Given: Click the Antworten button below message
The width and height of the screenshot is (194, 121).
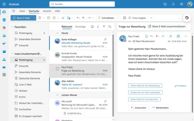Looking at the screenshot, I should pyautogui.click(x=139, y=108).
